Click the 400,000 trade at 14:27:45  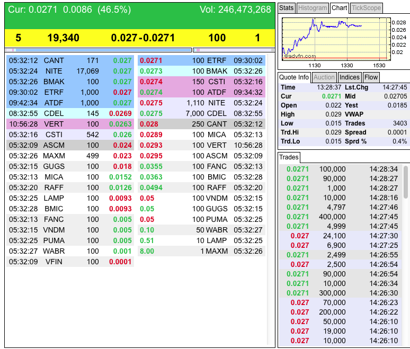click(x=341, y=217)
